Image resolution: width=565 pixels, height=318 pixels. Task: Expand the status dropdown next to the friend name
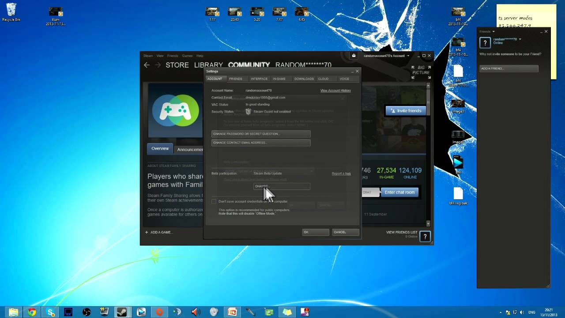click(x=520, y=39)
